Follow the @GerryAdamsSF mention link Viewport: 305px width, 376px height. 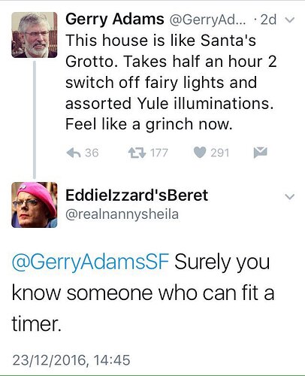[x=90, y=262]
